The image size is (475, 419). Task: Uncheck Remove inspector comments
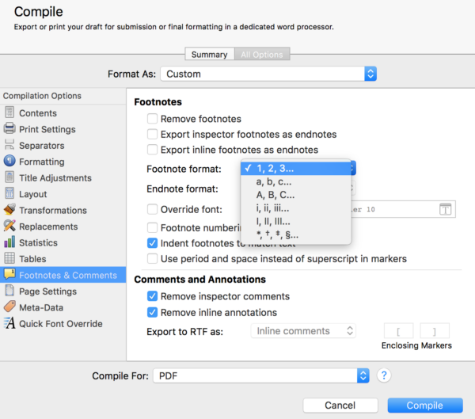point(153,296)
